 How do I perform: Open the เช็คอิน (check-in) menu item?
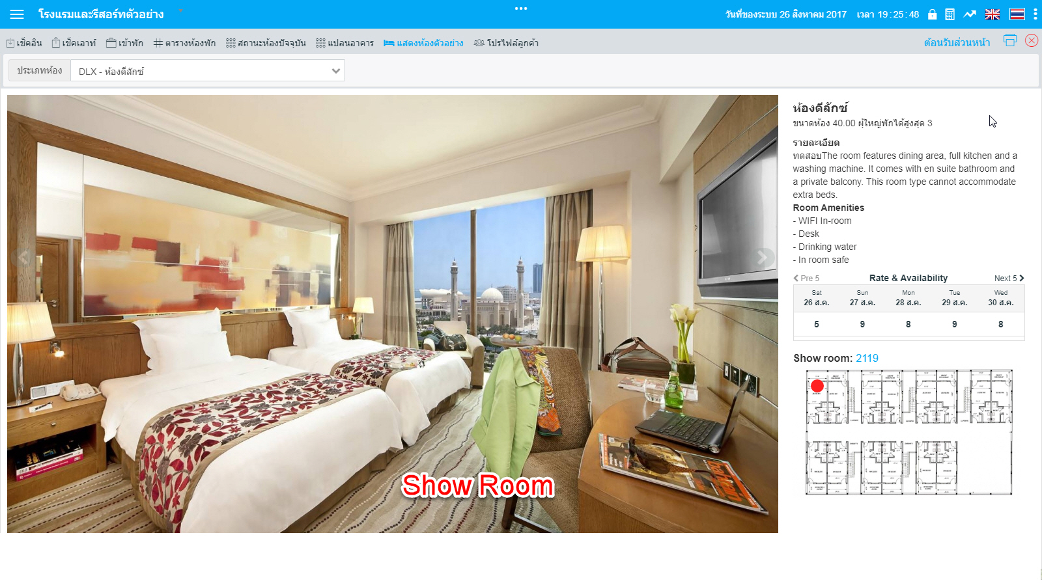click(x=24, y=43)
